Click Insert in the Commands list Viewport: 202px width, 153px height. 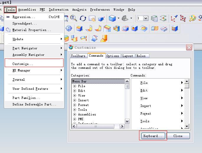(146, 106)
